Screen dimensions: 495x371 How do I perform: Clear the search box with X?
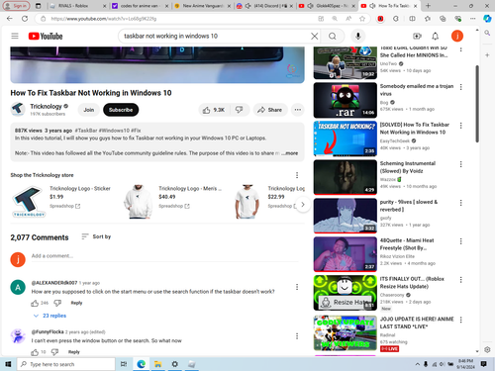click(x=315, y=36)
